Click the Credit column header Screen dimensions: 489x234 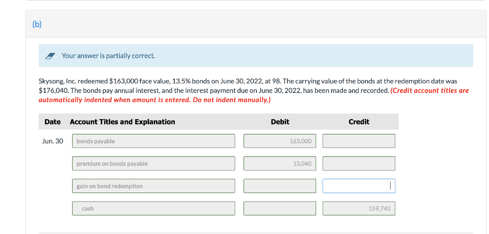pos(359,122)
